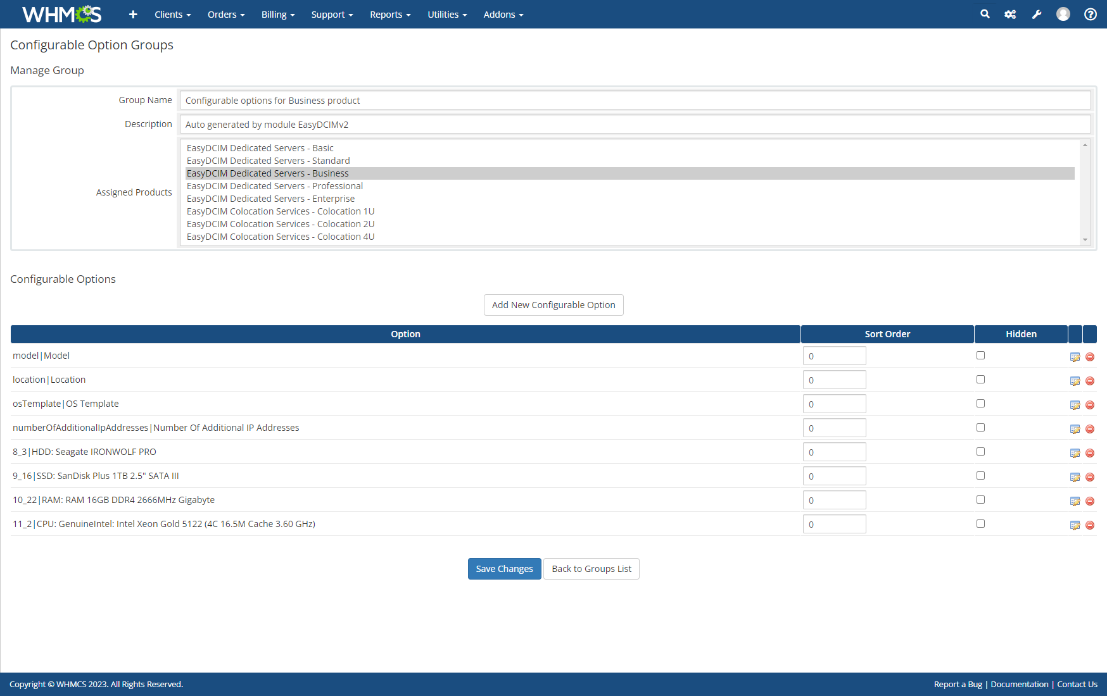Edit the model|Model option
The width and height of the screenshot is (1107, 696).
click(1075, 357)
